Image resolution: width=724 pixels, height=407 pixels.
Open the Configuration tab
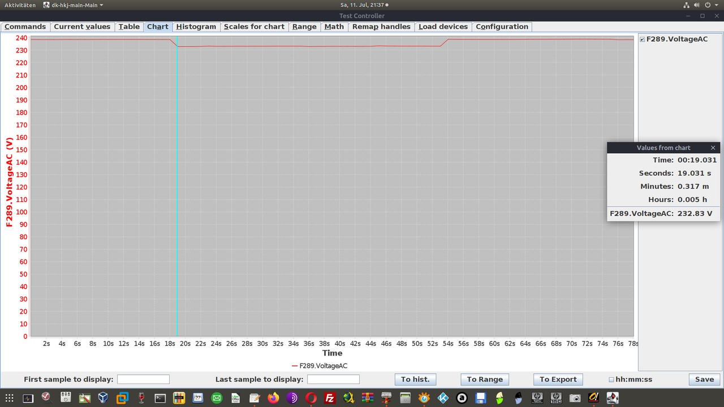tap(502, 27)
